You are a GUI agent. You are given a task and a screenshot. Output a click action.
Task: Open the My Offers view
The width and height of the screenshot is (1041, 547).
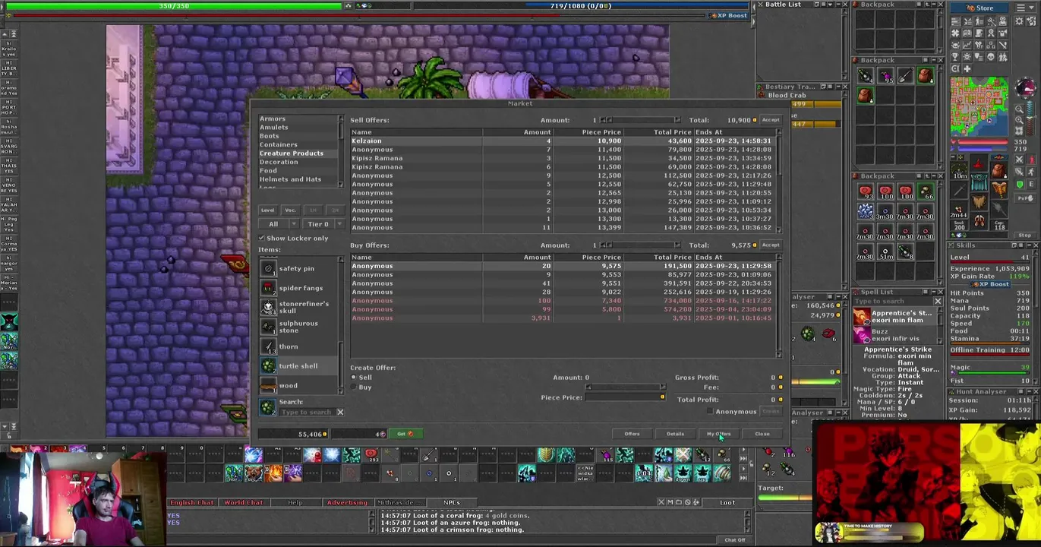[718, 434]
